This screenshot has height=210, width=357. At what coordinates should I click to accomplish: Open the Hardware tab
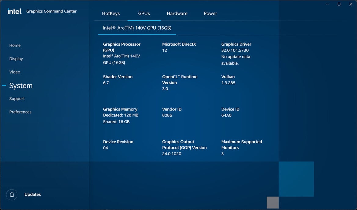click(x=177, y=13)
